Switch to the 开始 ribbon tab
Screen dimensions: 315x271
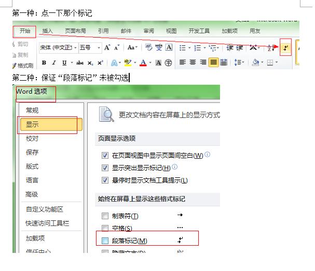click(x=25, y=31)
